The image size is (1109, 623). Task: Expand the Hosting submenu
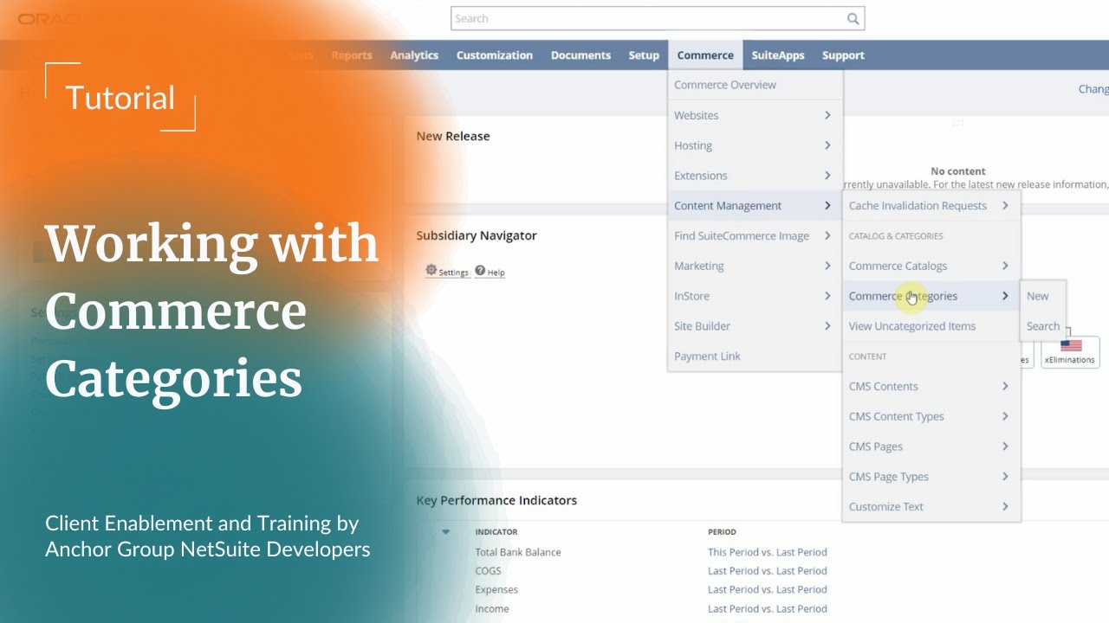pyautogui.click(x=755, y=145)
